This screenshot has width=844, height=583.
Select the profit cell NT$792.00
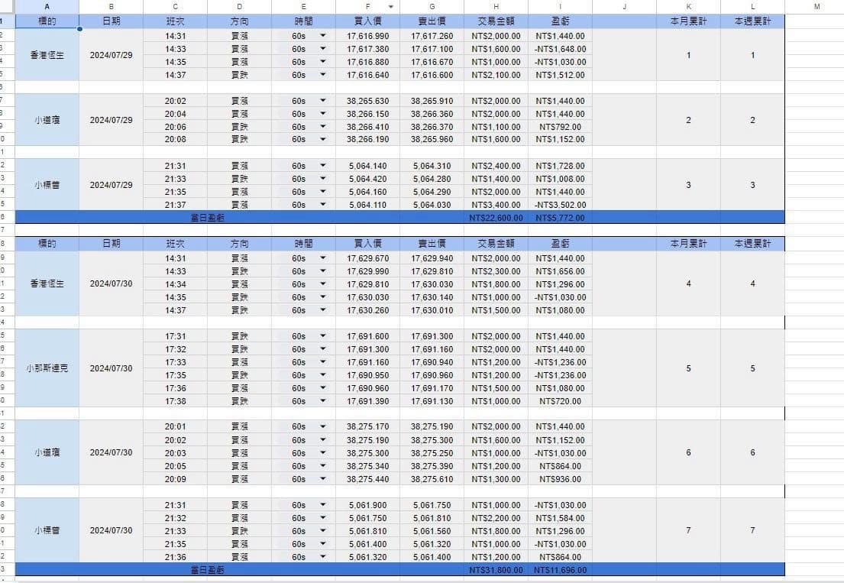point(561,127)
